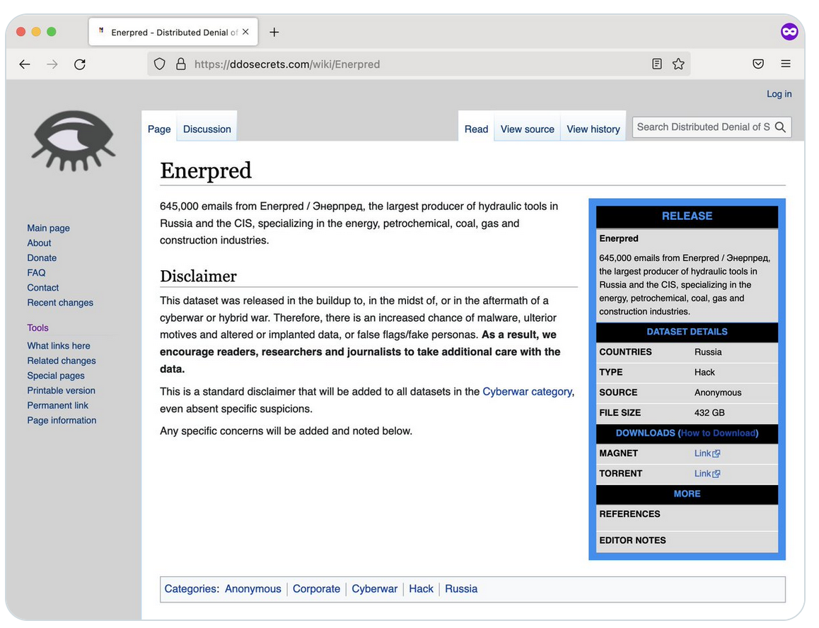Open the Corporate category link
This screenshot has height=628, width=819.
click(x=317, y=589)
